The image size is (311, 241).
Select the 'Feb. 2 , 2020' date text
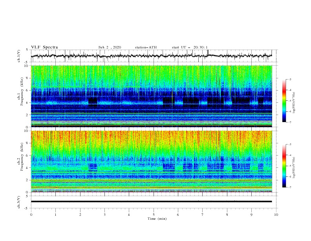pos(110,47)
